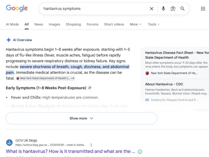Open the Images tab
Screen dimensions: 209x157
tap(54, 24)
